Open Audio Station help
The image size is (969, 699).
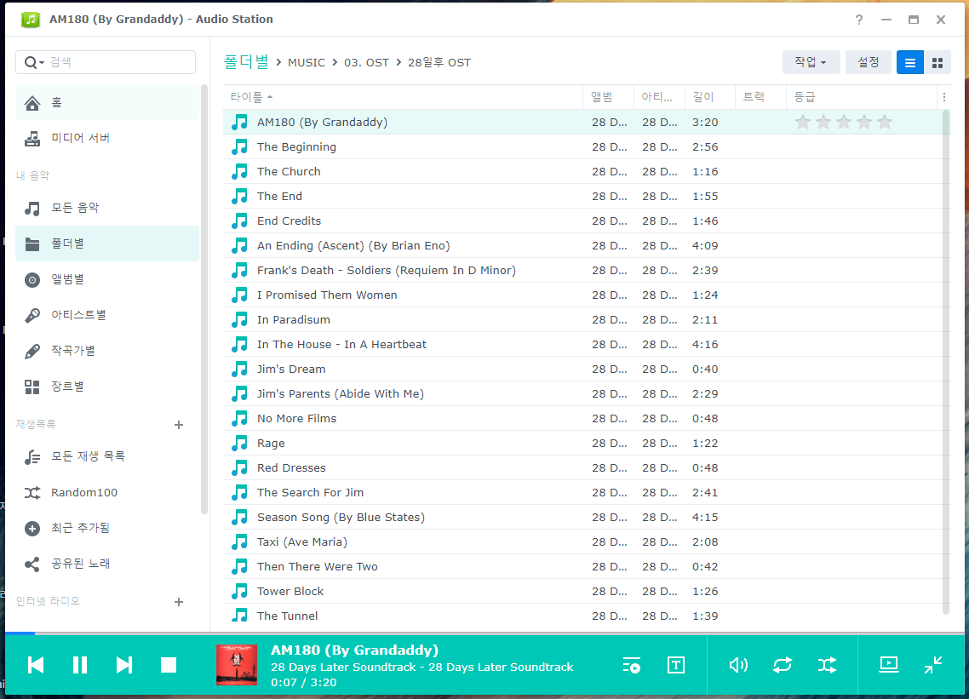tap(859, 20)
